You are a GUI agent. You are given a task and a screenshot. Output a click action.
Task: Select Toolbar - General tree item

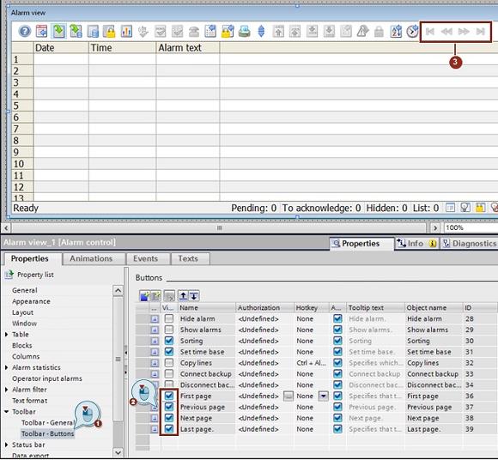point(48,422)
